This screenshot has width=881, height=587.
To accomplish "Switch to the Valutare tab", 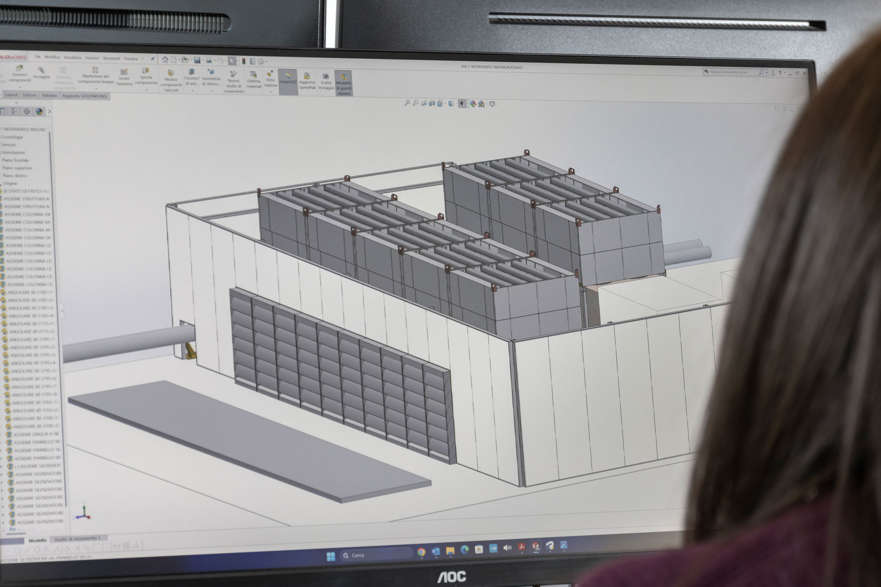I will point(49,95).
